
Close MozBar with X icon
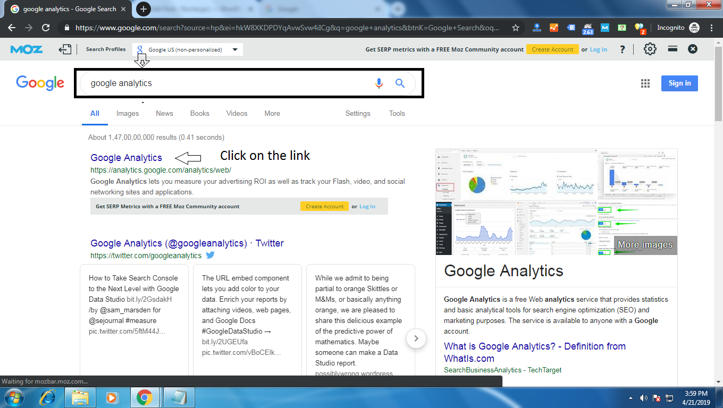tap(693, 49)
